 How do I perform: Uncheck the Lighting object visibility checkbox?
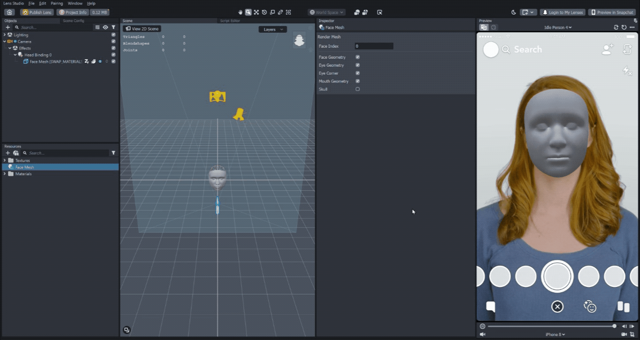pos(113,35)
